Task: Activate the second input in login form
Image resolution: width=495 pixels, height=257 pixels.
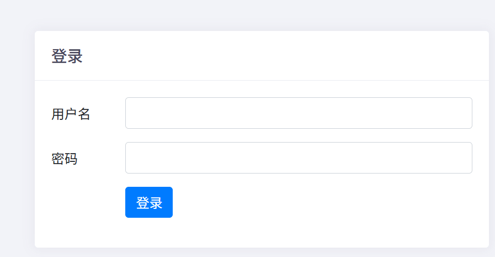Action: pyautogui.click(x=299, y=158)
